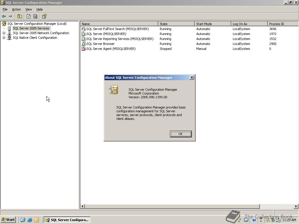Select SQL Server 2005 Services tree item
The image size is (299, 224).
click(31, 28)
